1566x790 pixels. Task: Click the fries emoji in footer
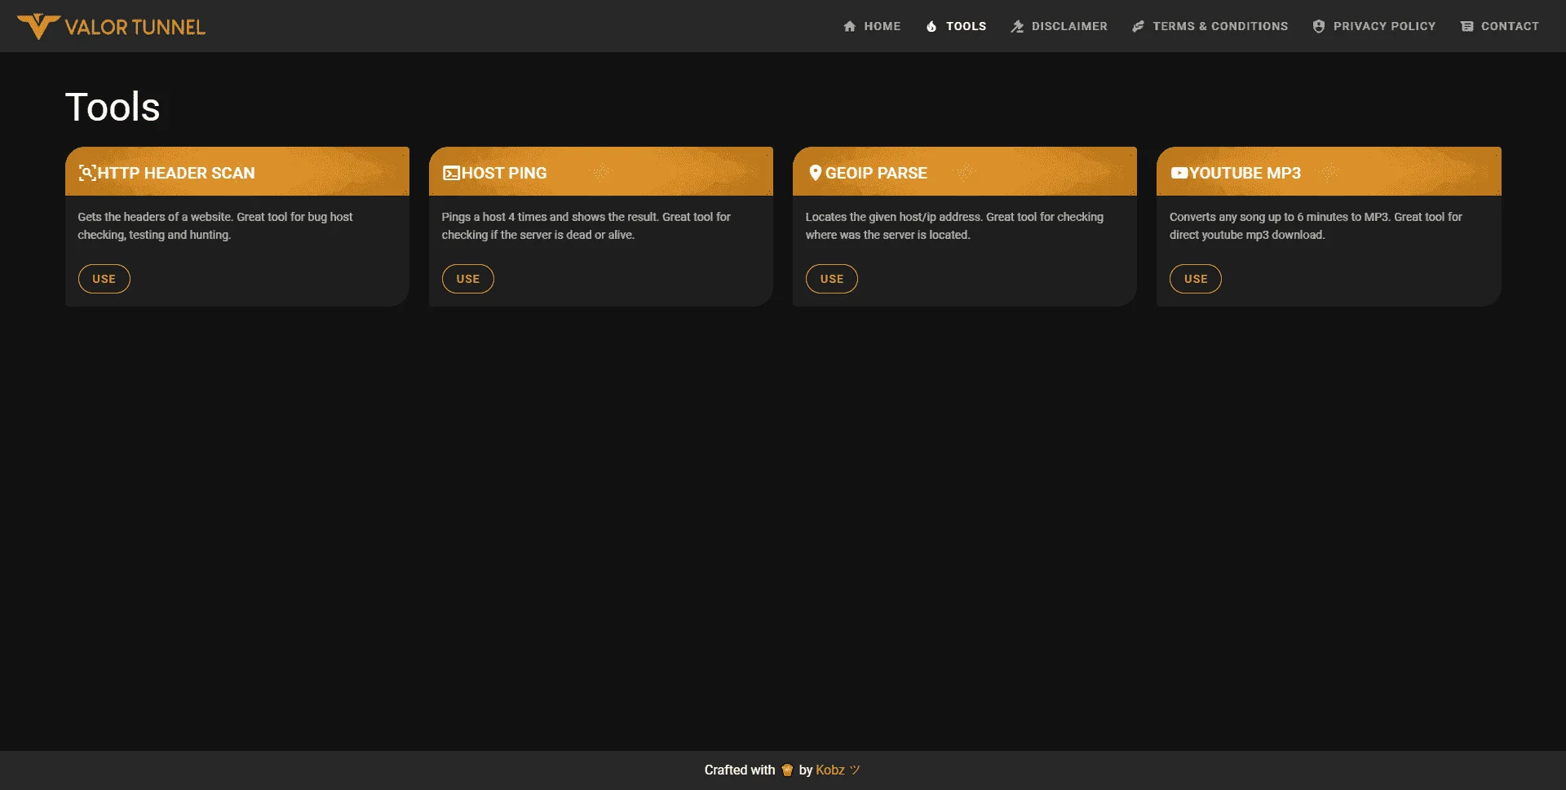tap(787, 770)
